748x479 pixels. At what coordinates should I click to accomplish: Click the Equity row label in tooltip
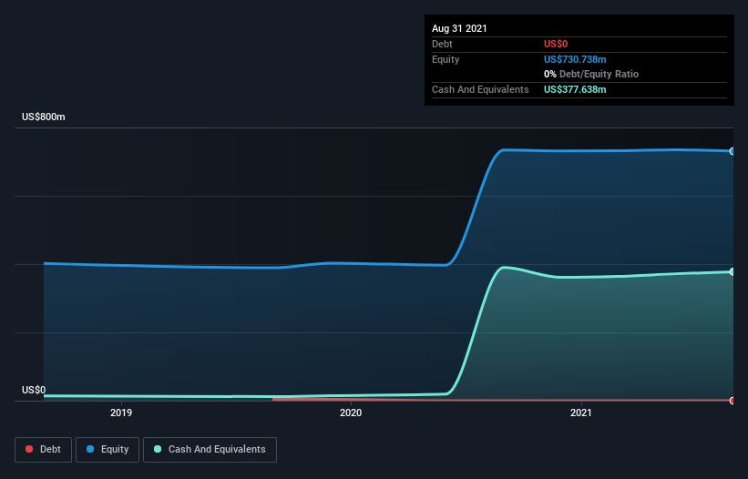coord(446,59)
